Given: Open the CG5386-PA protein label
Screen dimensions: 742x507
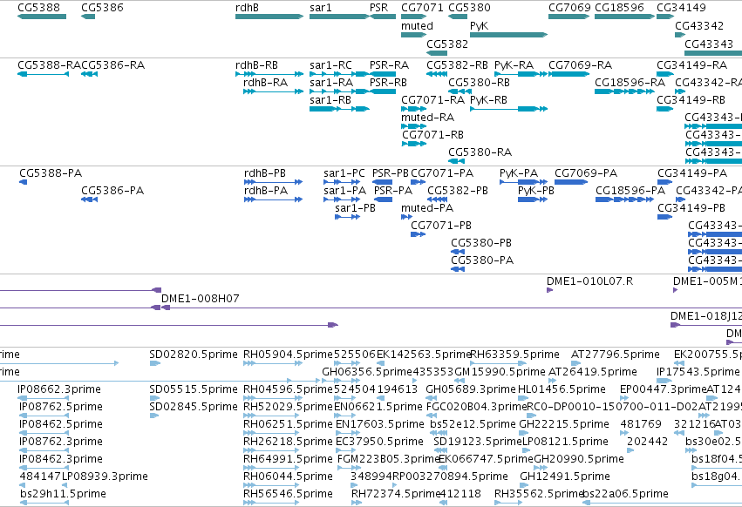Looking at the screenshot, I should [112, 191].
